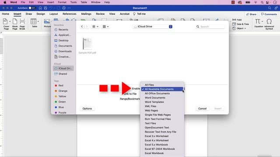Click the Field ribbon item
This screenshot has height=157, width=280.
click(237, 20)
